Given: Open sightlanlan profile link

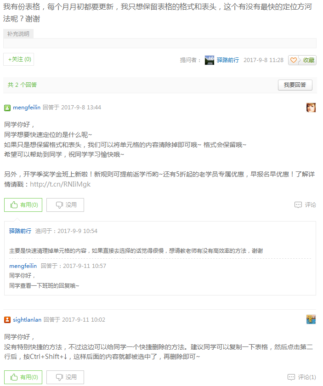Looking at the screenshot, I should pos(27,320).
